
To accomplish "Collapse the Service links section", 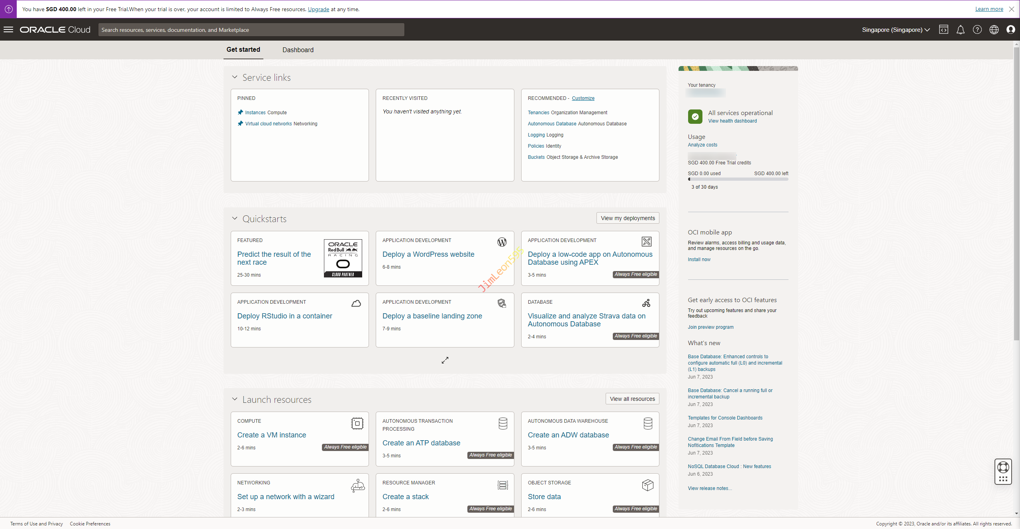I will click(235, 77).
